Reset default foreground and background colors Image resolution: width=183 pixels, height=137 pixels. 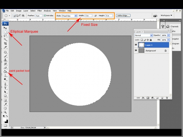tap(4, 116)
